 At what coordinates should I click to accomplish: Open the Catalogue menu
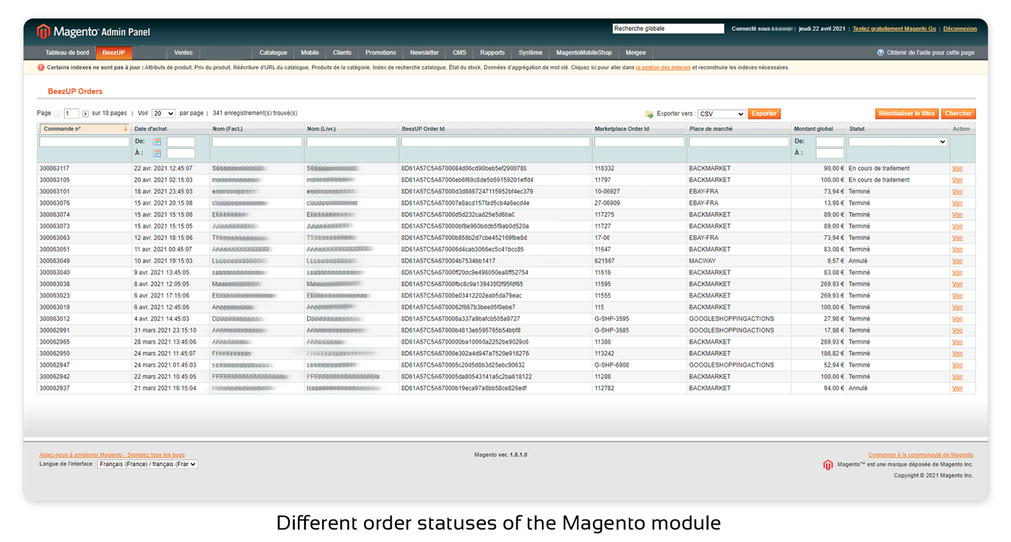coord(273,53)
